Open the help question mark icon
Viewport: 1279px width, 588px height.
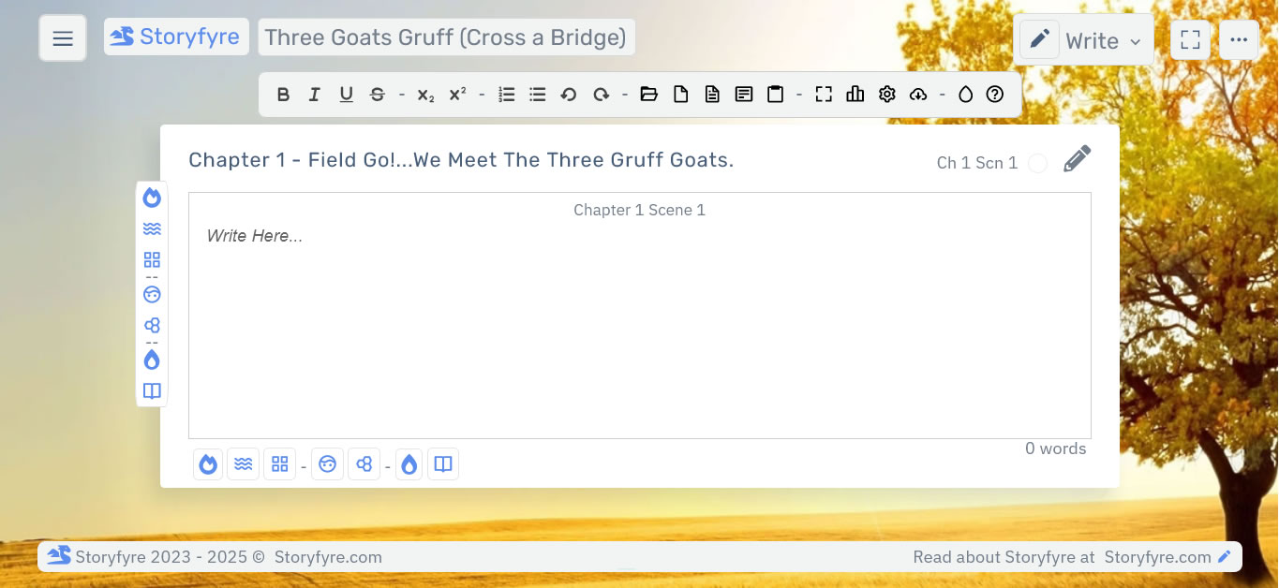click(x=995, y=94)
